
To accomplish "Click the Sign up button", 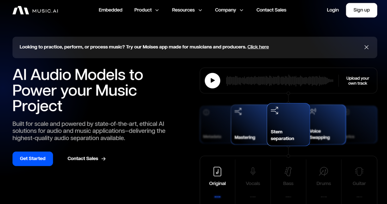I will [x=361, y=10].
